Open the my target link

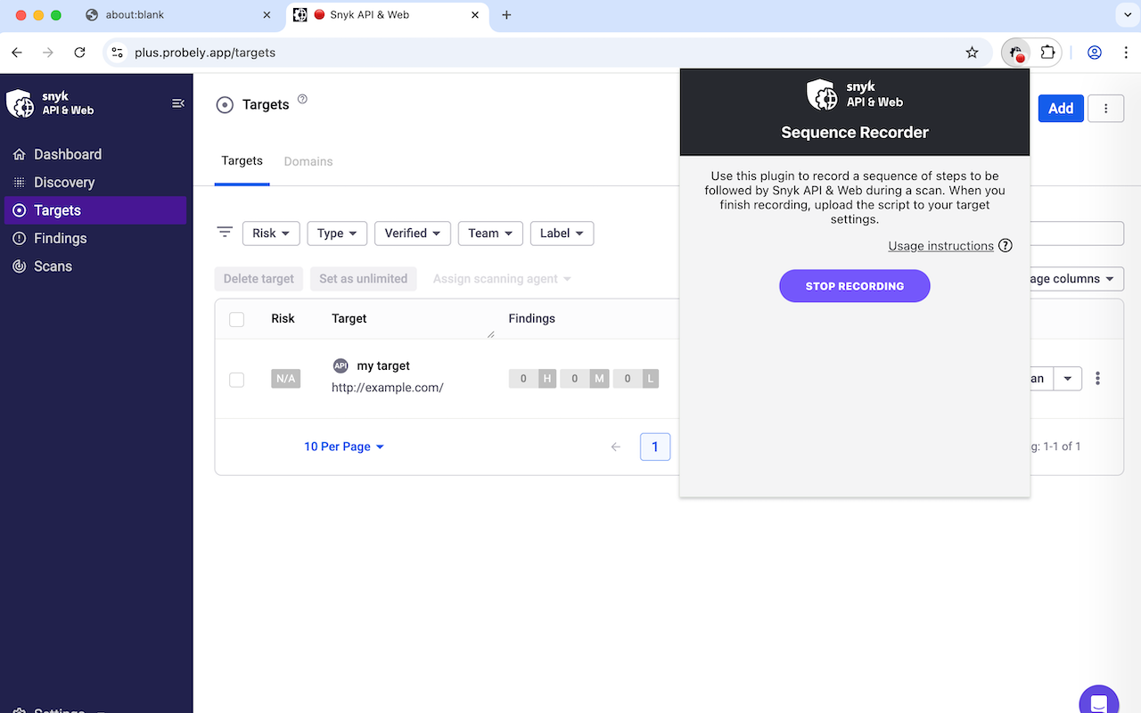pyautogui.click(x=383, y=365)
